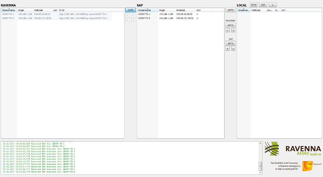Click the 239.69.131.20/32 multicast cell in SAP list

[185, 18]
